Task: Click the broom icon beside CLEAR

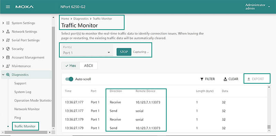Action: click(x=225, y=79)
